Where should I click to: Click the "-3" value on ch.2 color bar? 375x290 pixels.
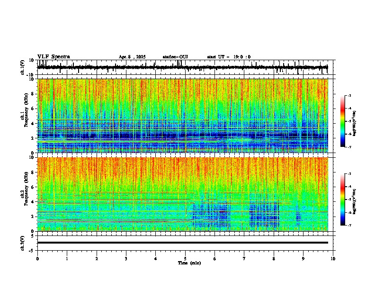pyautogui.click(x=349, y=174)
